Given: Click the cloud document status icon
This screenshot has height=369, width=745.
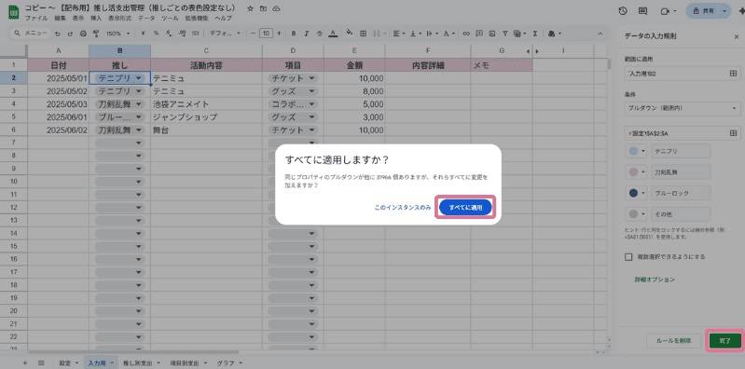Looking at the screenshot, I should pos(276,8).
